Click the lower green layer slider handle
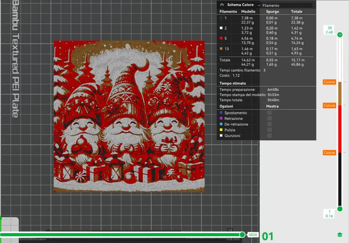The image size is (349, 243). 340,209
